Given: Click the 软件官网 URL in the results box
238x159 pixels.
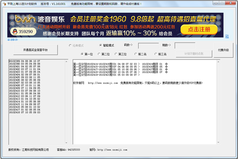Looking at the screenshot, I should click(x=103, y=83).
